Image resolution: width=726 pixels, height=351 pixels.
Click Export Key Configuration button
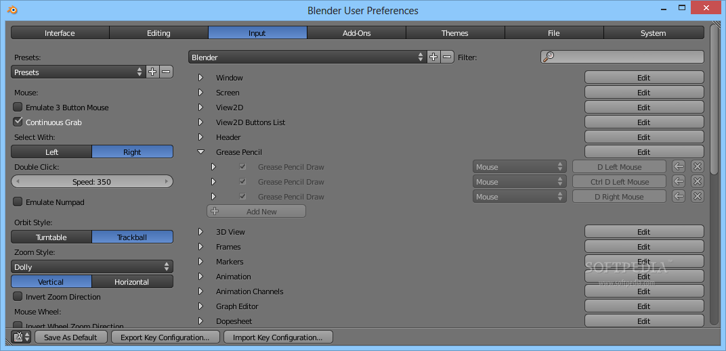(165, 337)
